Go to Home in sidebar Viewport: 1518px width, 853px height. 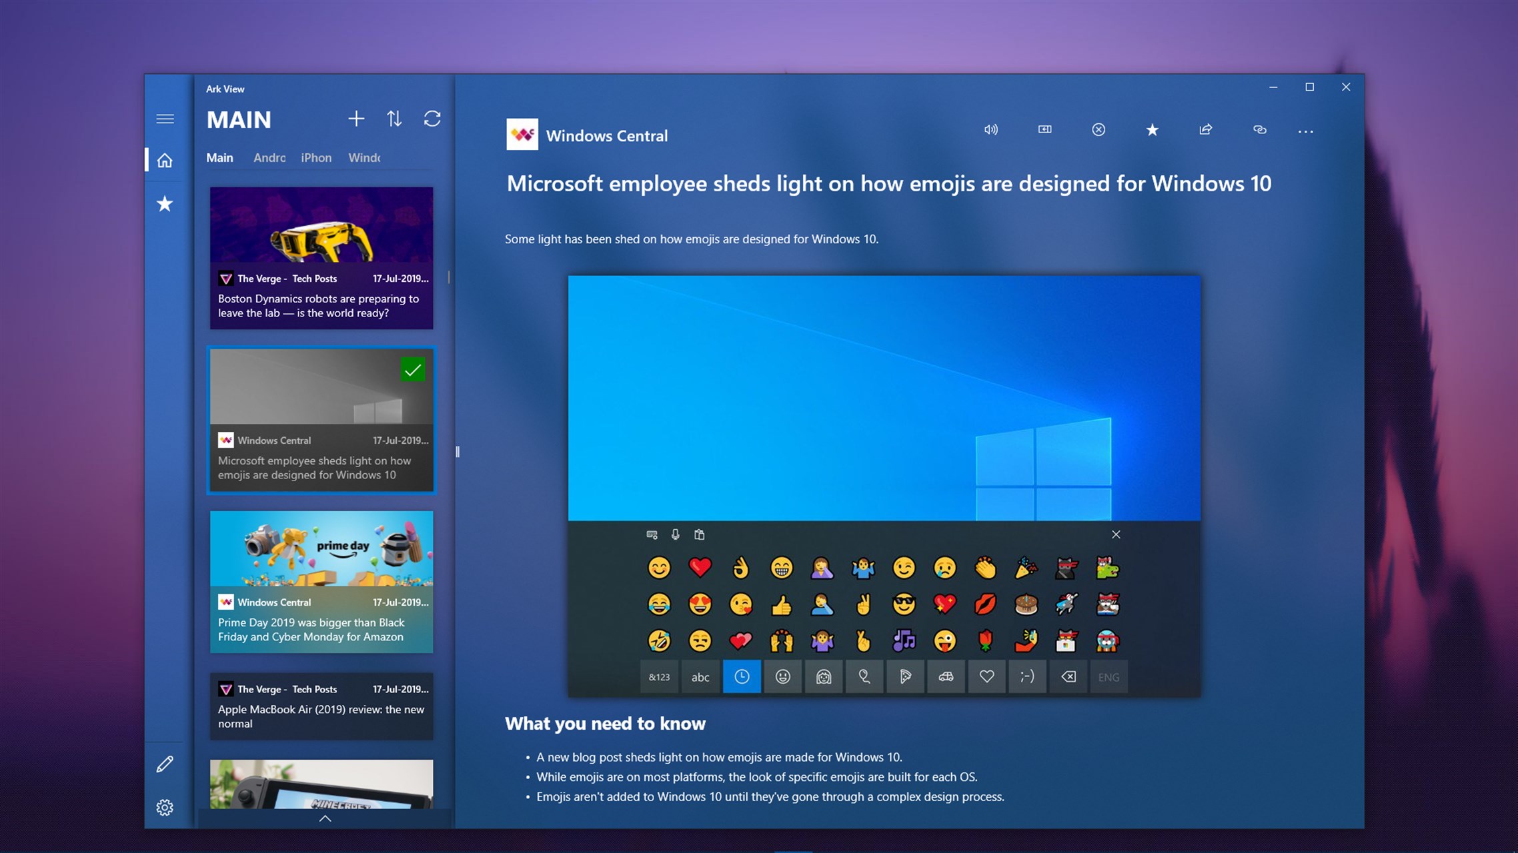165,161
